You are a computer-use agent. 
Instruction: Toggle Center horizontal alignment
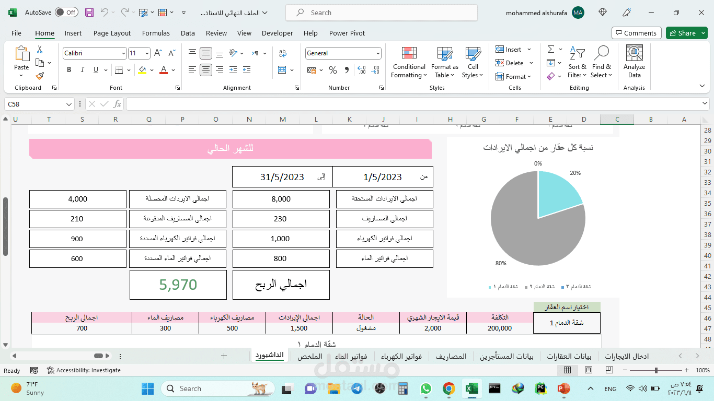click(206, 70)
